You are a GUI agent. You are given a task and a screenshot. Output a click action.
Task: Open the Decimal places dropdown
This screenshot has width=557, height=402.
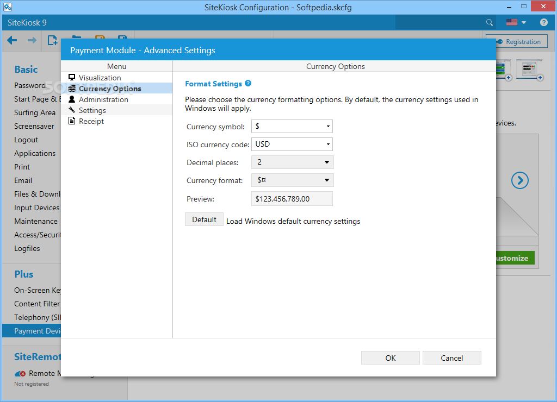pos(292,162)
